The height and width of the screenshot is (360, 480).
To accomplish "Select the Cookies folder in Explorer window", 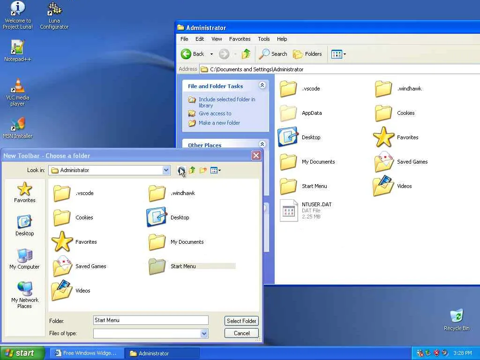I will (395, 113).
